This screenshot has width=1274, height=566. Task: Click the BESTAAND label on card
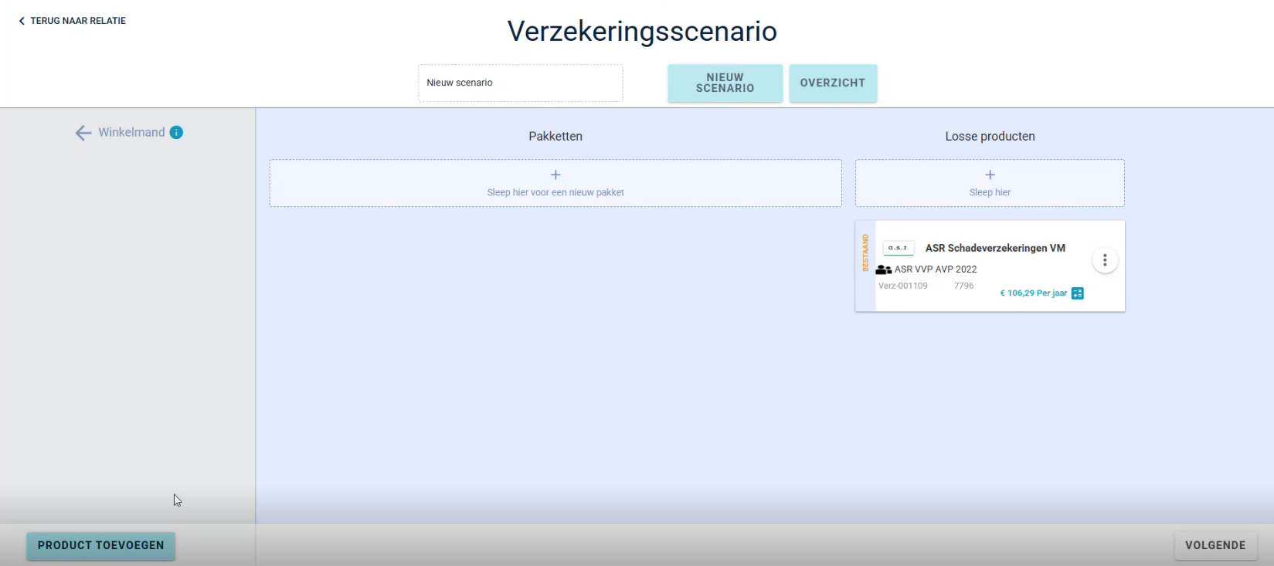coord(865,253)
